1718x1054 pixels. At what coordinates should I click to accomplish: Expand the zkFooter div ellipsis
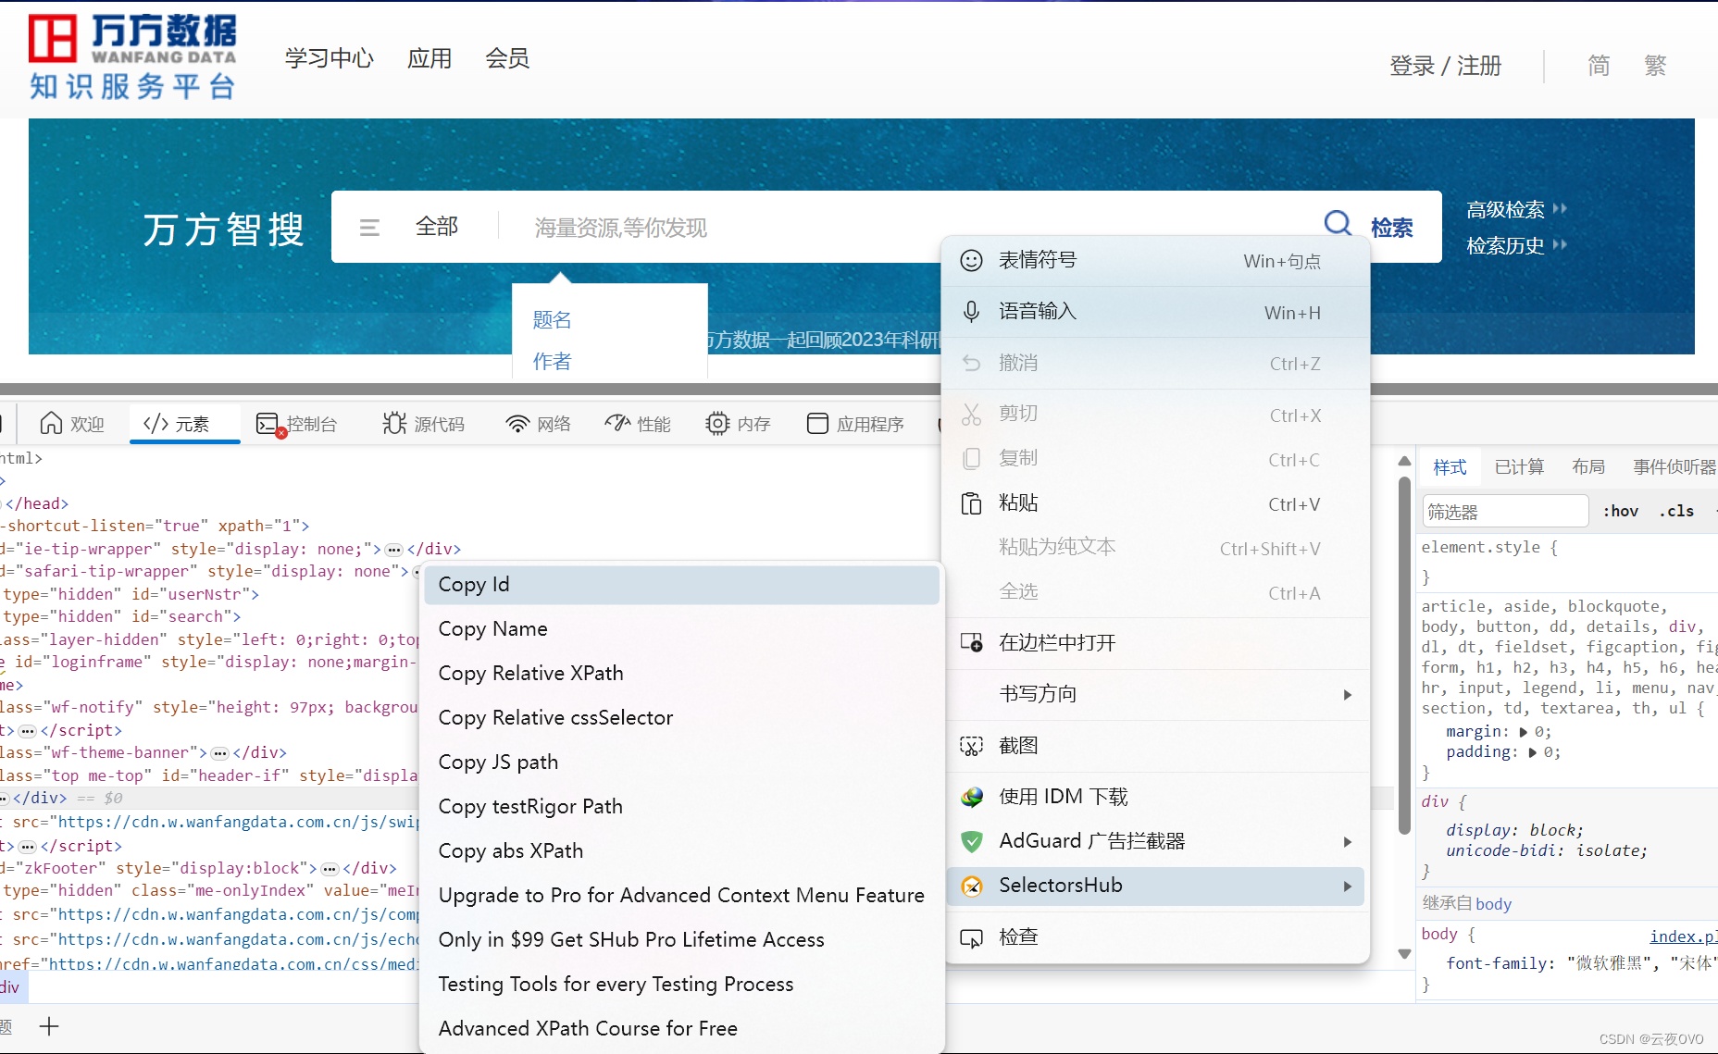click(330, 869)
